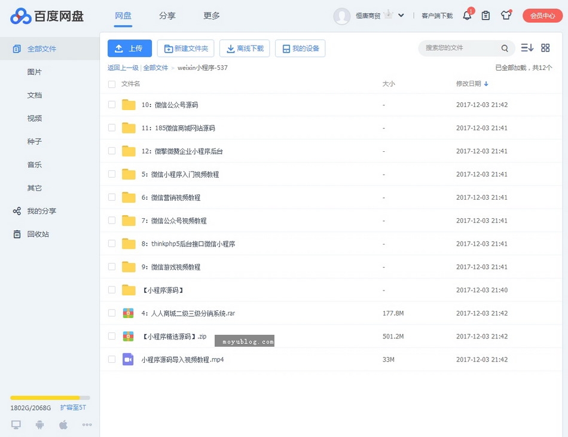568x437 pixels.
Task: Check the box for 10: 微信公众号源码
Action: point(112,105)
